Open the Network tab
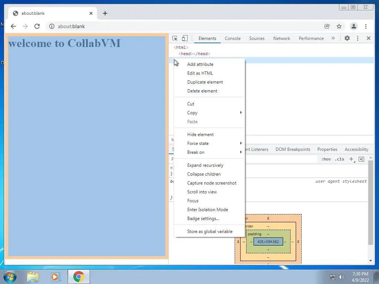The image size is (379, 284). click(282, 38)
